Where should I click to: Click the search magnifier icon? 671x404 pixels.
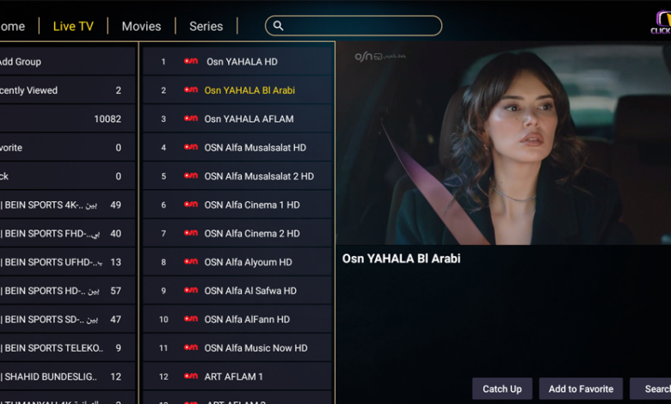click(278, 26)
